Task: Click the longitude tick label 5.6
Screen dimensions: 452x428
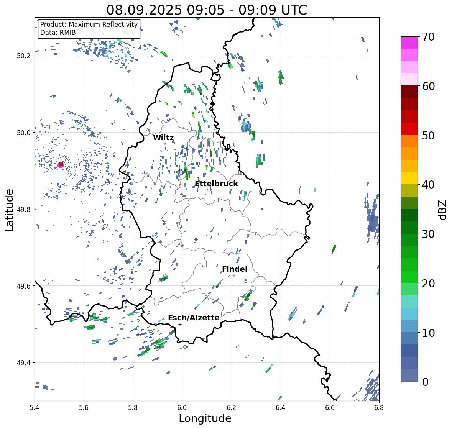Action: [x=84, y=407]
